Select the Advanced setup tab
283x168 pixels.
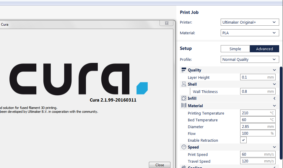tap(264, 49)
